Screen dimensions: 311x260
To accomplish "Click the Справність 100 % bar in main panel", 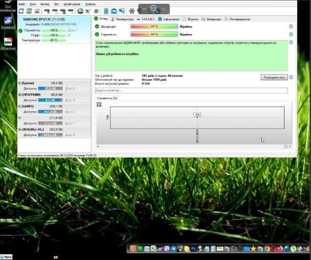I will pyautogui.click(x=154, y=34).
